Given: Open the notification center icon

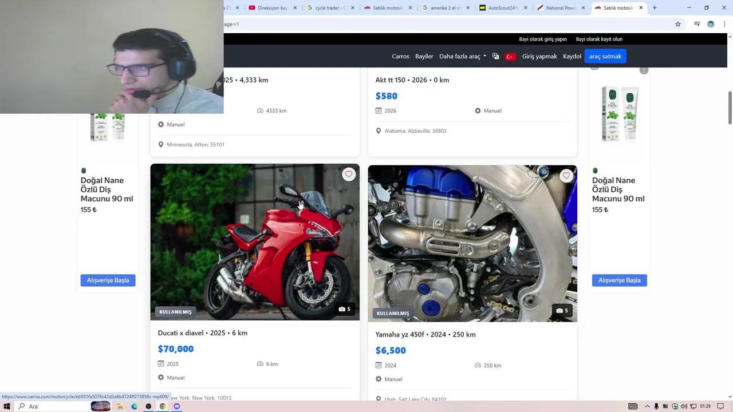Looking at the screenshot, I should tap(720, 406).
